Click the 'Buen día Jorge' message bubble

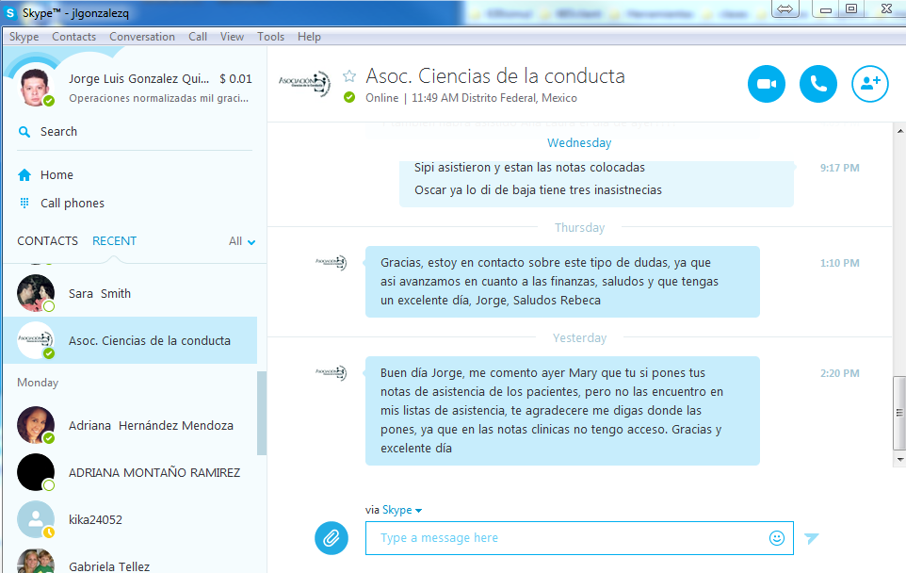click(x=562, y=411)
